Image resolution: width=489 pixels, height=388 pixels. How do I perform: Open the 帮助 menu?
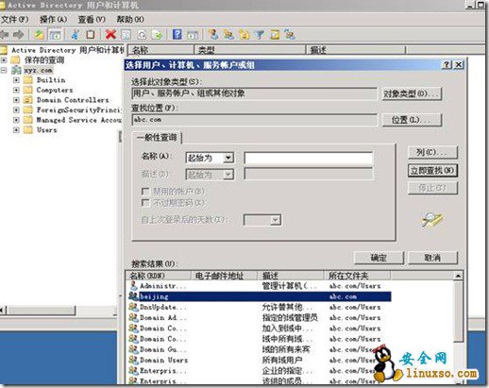click(x=130, y=20)
